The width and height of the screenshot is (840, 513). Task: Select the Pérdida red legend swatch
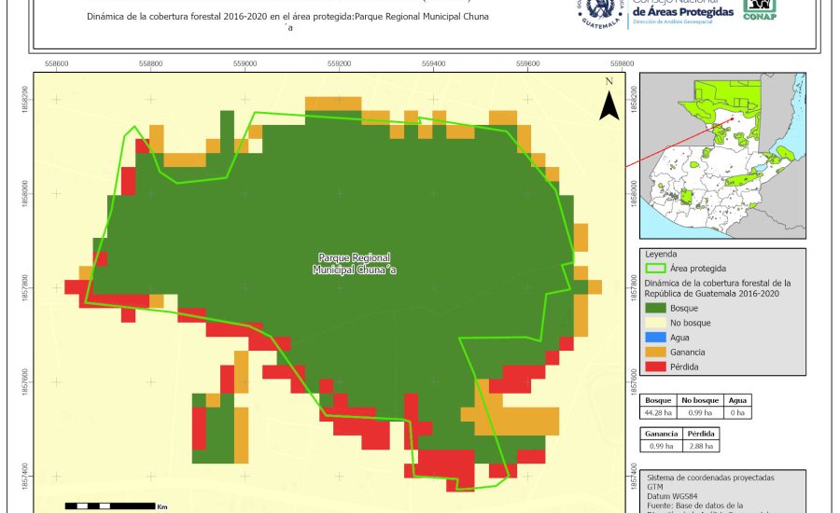(654, 367)
